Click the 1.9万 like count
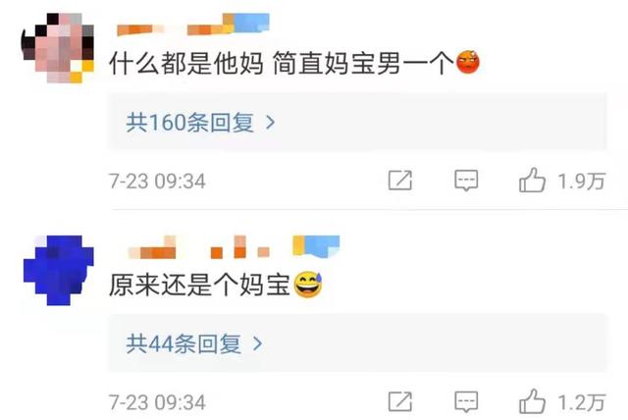 [x=582, y=182]
